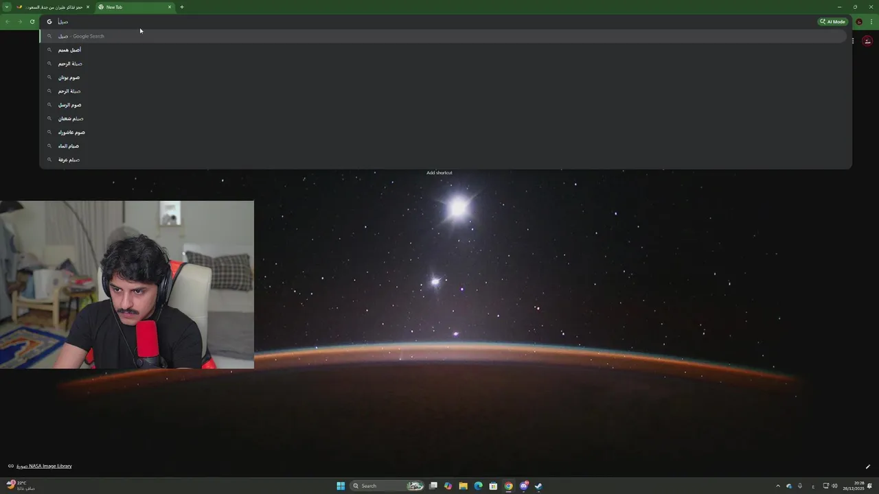This screenshot has width=879, height=494.
Task: Open the tab search dropdown arrow
Action: pyautogui.click(x=6, y=7)
